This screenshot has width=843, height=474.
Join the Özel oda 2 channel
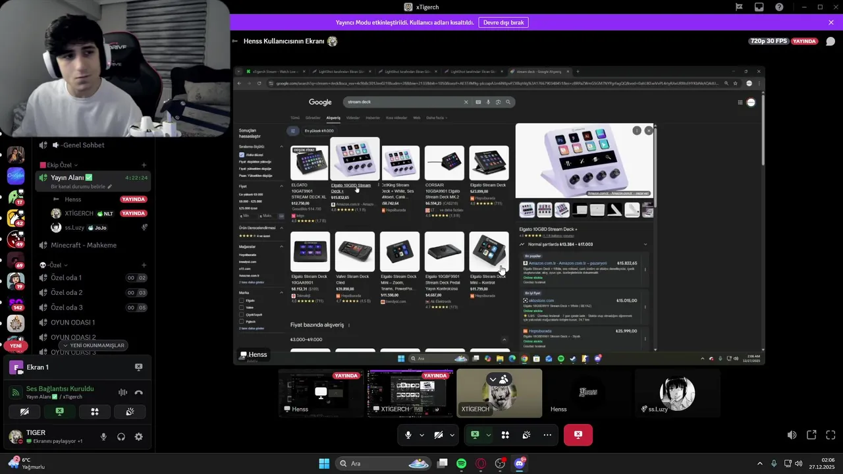pyautogui.click(x=92, y=292)
